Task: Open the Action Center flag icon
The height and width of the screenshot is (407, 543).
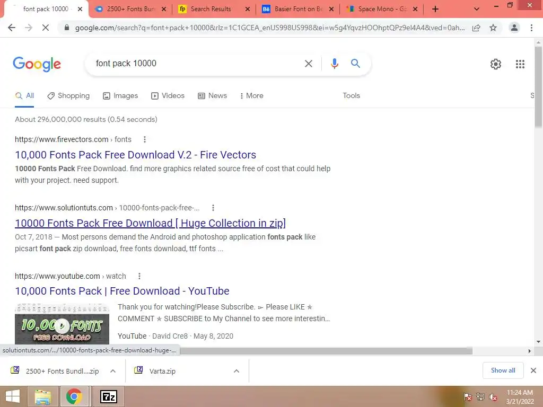Action: 467,397
